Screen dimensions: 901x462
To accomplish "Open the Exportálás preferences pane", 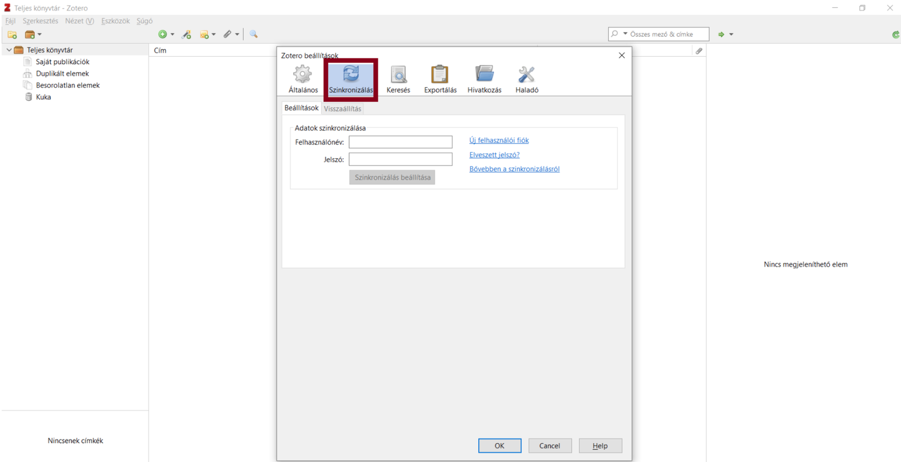I will (x=440, y=79).
